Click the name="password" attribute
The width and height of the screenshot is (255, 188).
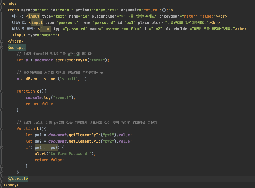tap(98, 22)
